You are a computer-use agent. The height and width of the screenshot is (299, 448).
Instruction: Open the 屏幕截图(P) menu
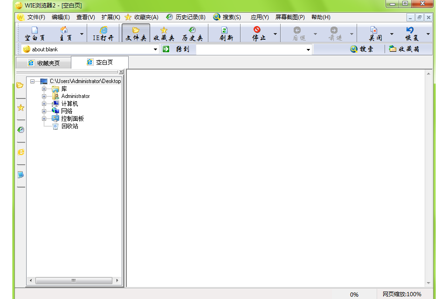(x=290, y=17)
